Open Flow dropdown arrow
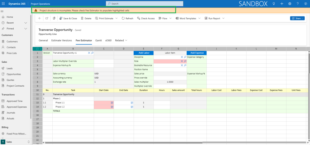Screen dimensions: 310x145 coord(170,18)
